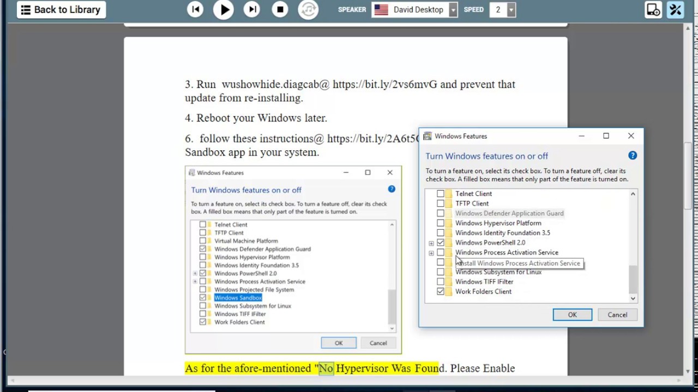
Task: Click the Windows PowerShell 2.0 folder icon
Action: [449, 243]
